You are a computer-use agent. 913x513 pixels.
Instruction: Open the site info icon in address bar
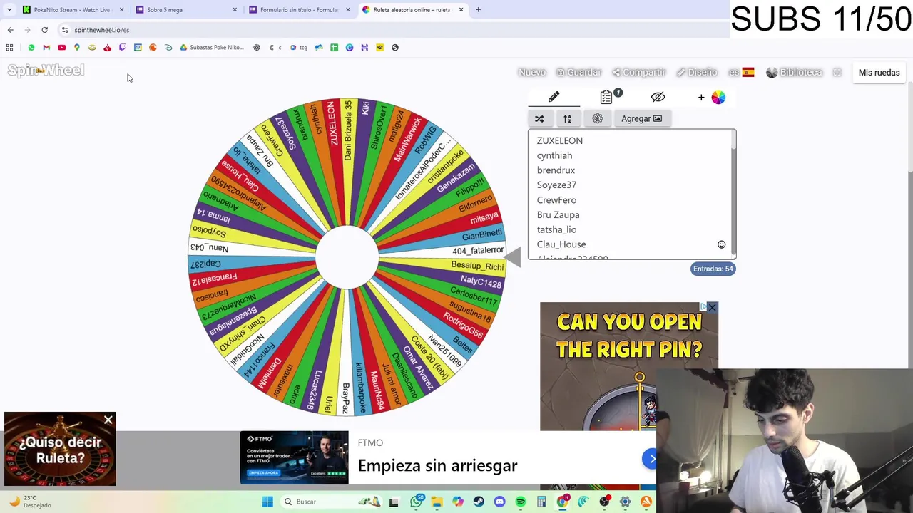pos(65,30)
